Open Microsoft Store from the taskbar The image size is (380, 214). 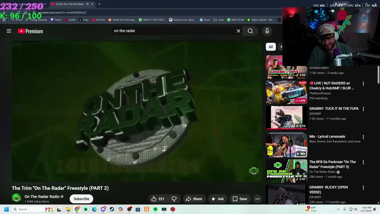(138, 209)
